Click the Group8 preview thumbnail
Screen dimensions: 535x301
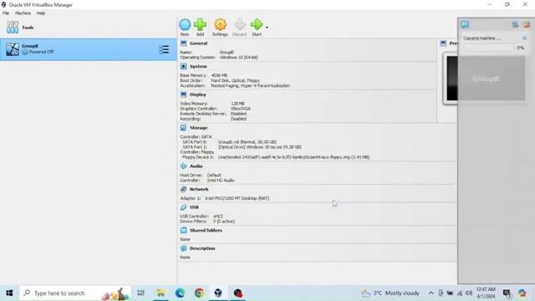point(487,79)
